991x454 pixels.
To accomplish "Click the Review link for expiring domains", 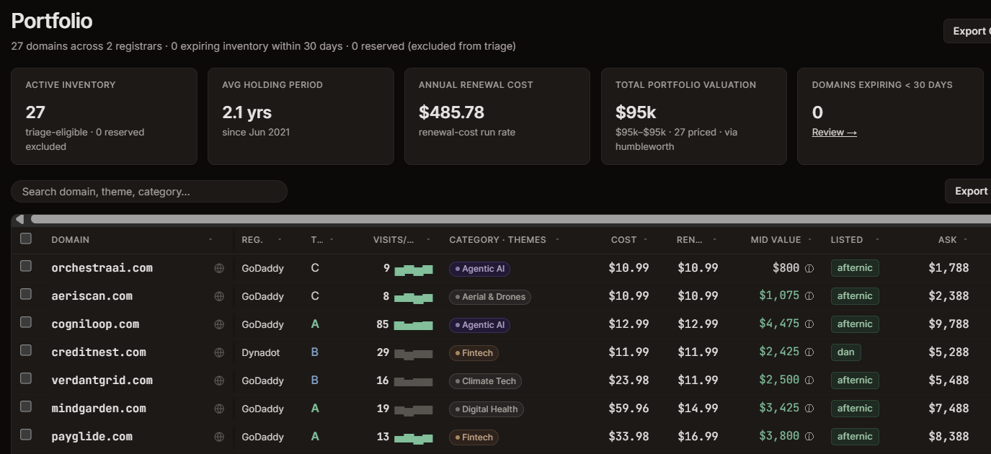I will 834,133.
